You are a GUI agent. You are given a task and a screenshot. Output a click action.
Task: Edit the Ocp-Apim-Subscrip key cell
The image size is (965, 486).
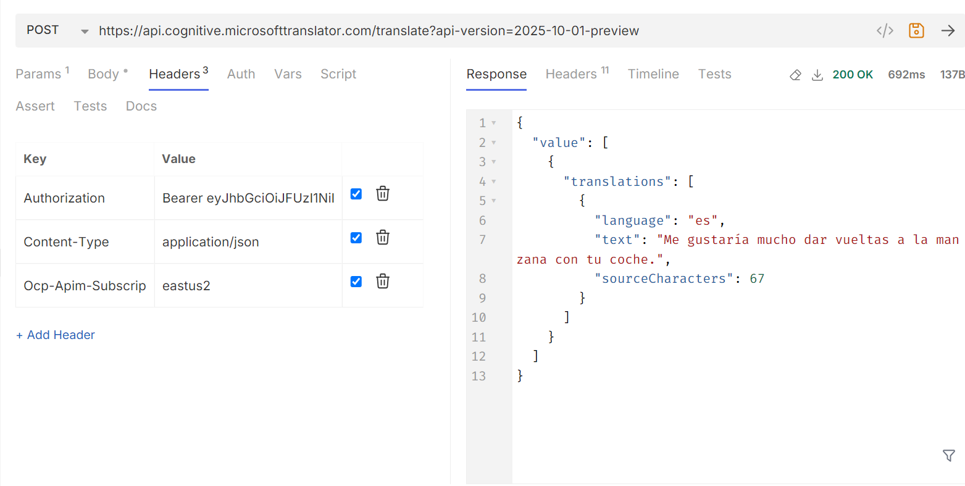click(85, 286)
